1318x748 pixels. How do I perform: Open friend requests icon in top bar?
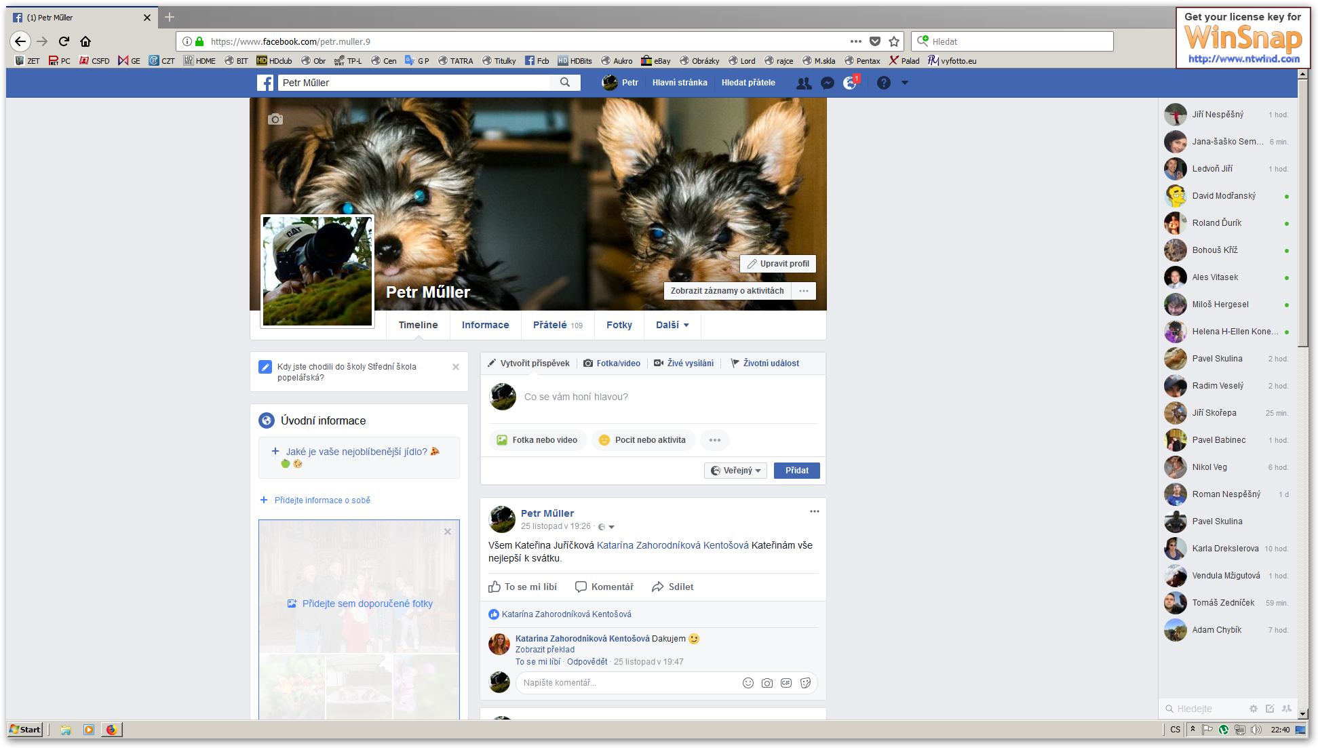804,83
